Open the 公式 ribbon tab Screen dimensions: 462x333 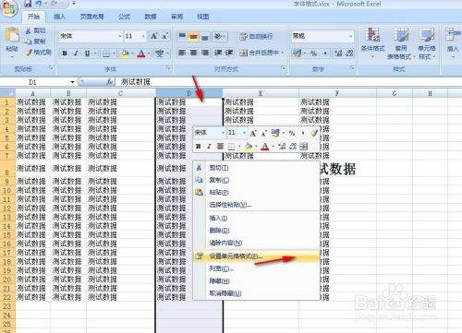[124, 17]
